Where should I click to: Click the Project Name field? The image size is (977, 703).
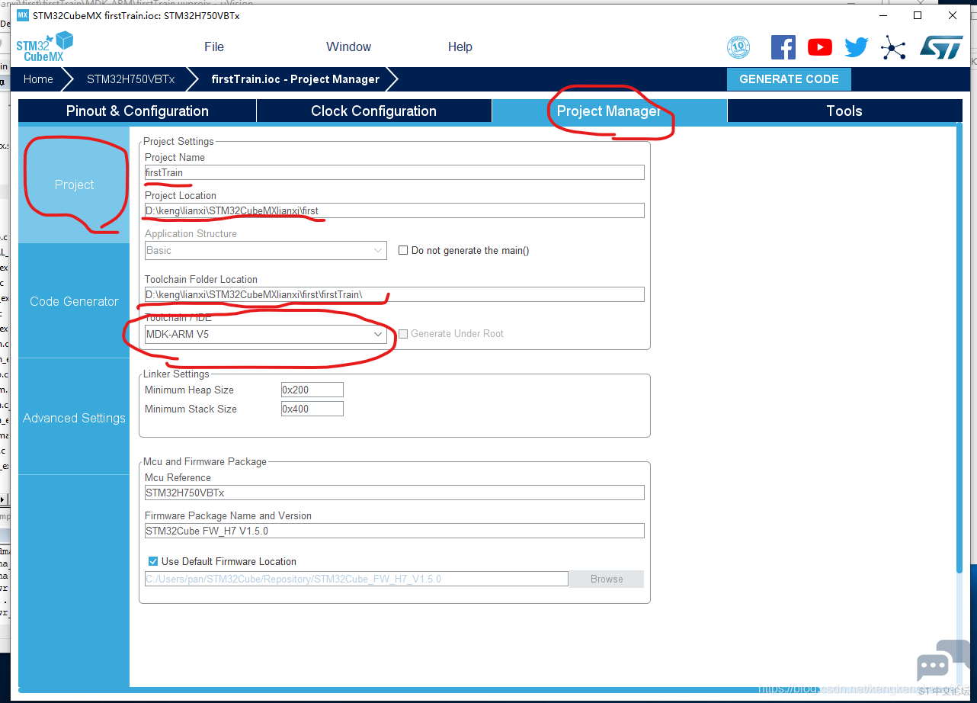click(395, 172)
